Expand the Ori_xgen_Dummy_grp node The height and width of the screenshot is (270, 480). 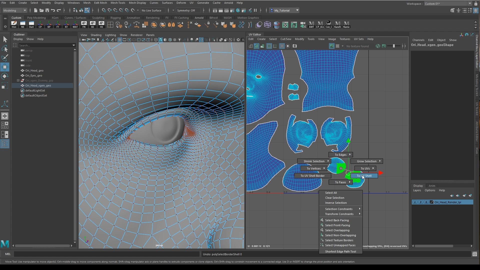[18, 80]
